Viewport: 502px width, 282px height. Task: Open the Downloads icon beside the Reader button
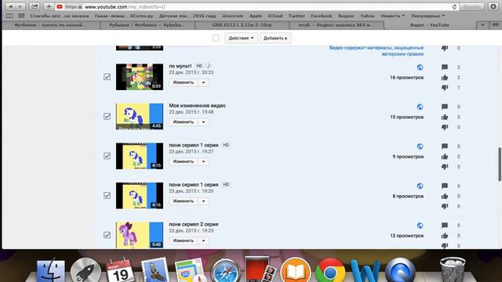point(493,6)
